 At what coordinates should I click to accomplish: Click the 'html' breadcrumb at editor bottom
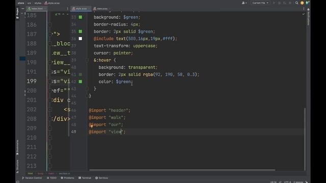[31, 173]
